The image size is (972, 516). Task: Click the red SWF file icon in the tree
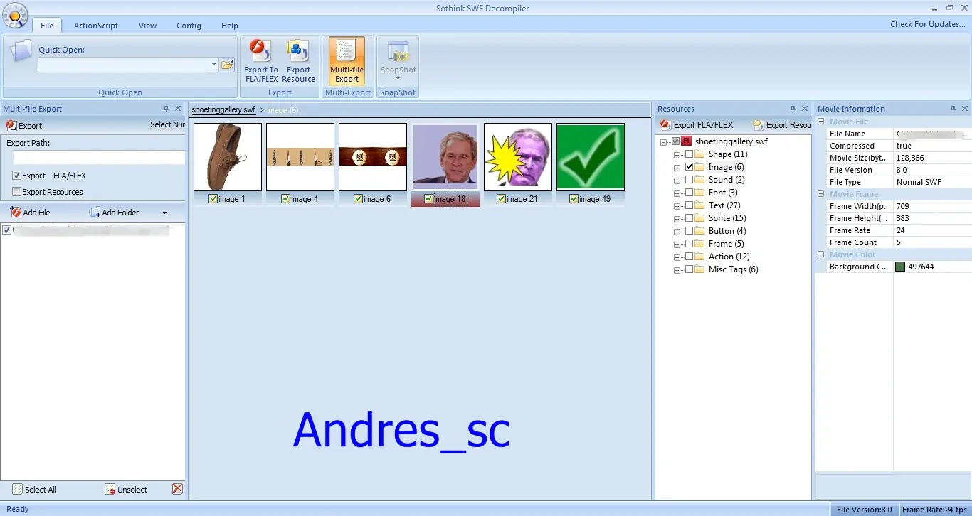click(687, 141)
